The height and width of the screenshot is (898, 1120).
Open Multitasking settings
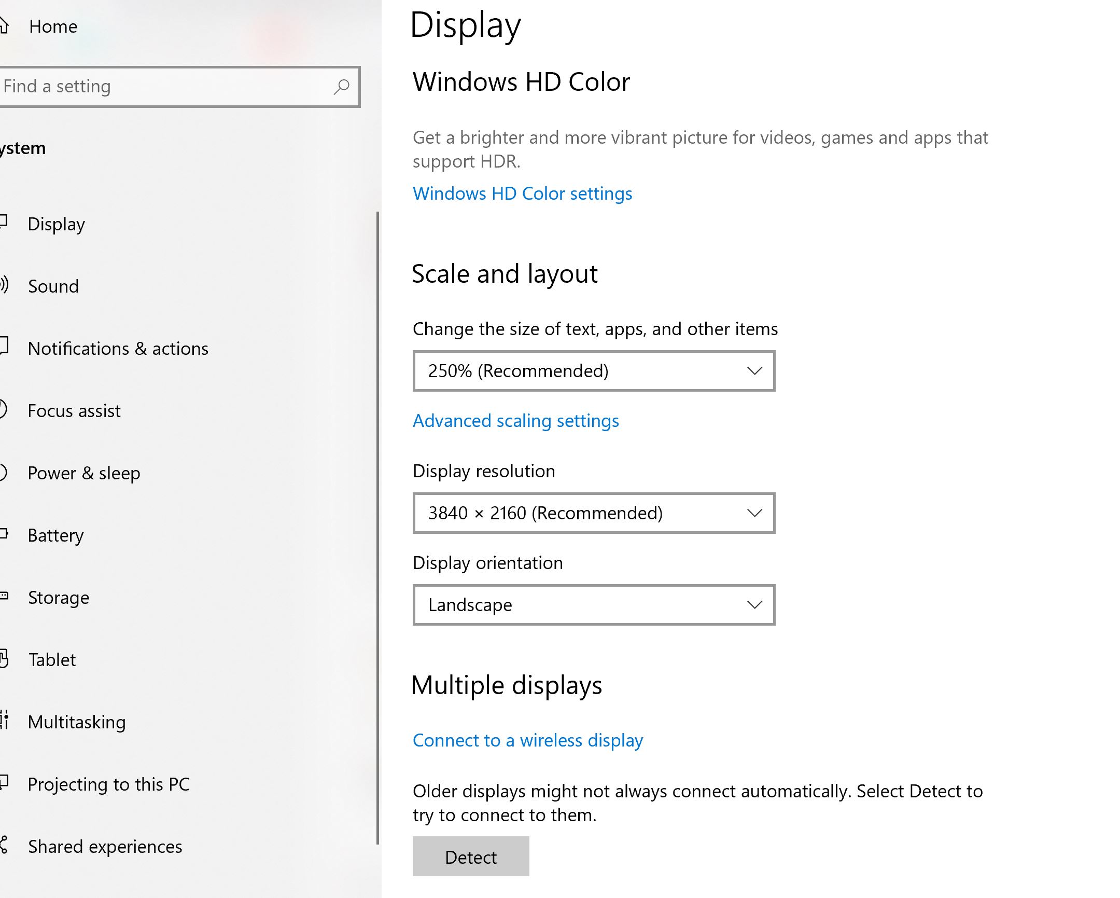76,722
